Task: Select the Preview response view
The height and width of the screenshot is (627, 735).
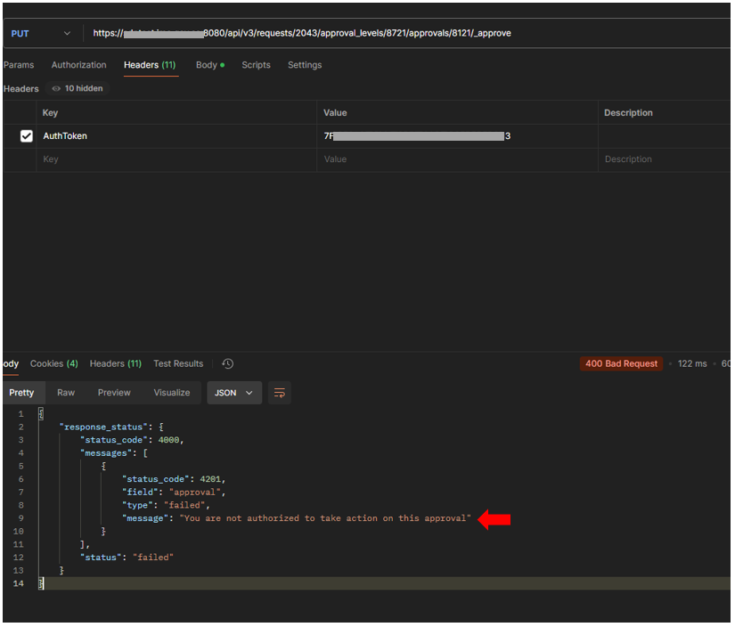Action: (x=114, y=393)
